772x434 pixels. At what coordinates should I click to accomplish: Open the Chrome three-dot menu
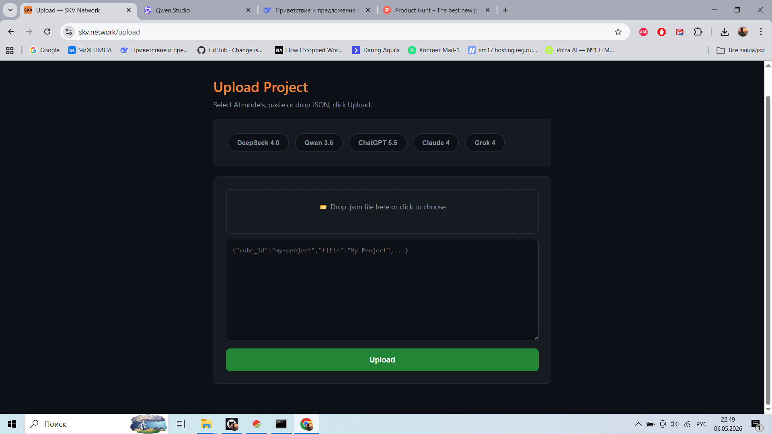(761, 32)
